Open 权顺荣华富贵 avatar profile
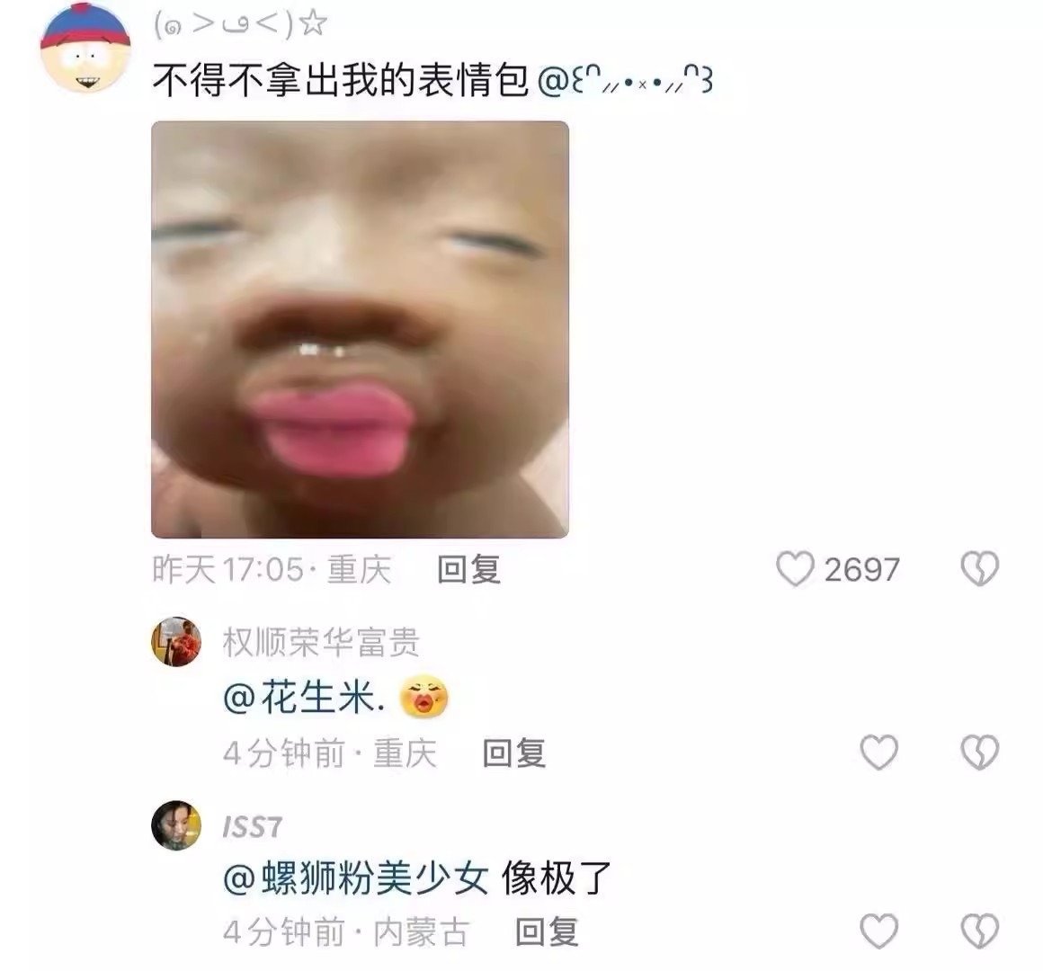 176,642
